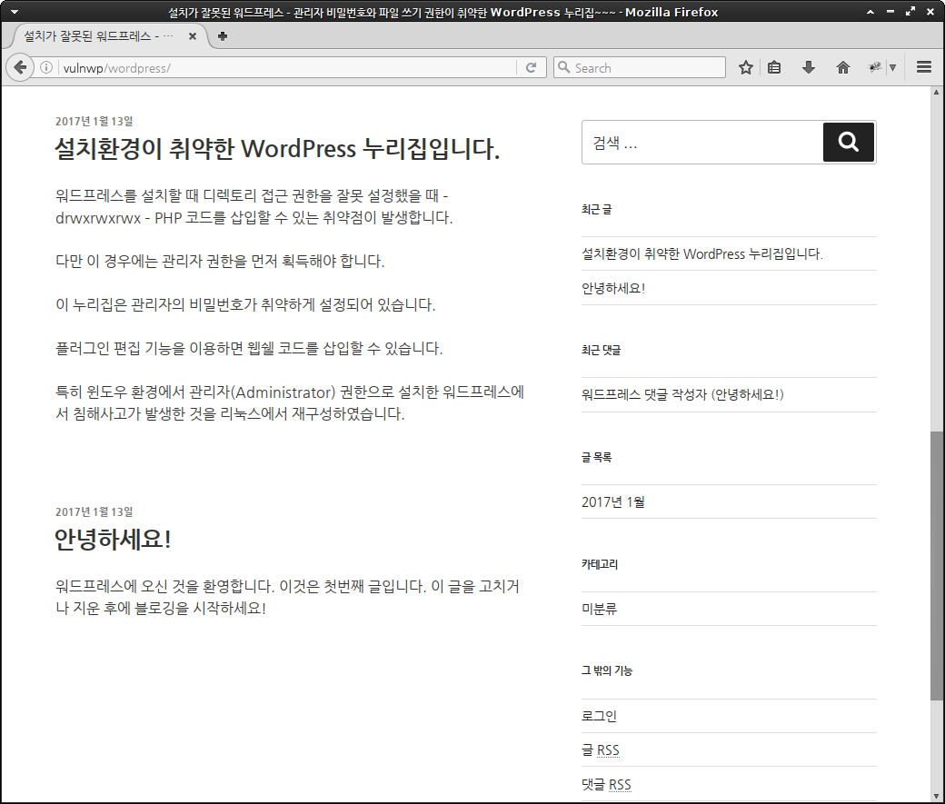The height and width of the screenshot is (804, 945).
Task: Click the 안녕하세요! post date link
Action: coord(94,511)
